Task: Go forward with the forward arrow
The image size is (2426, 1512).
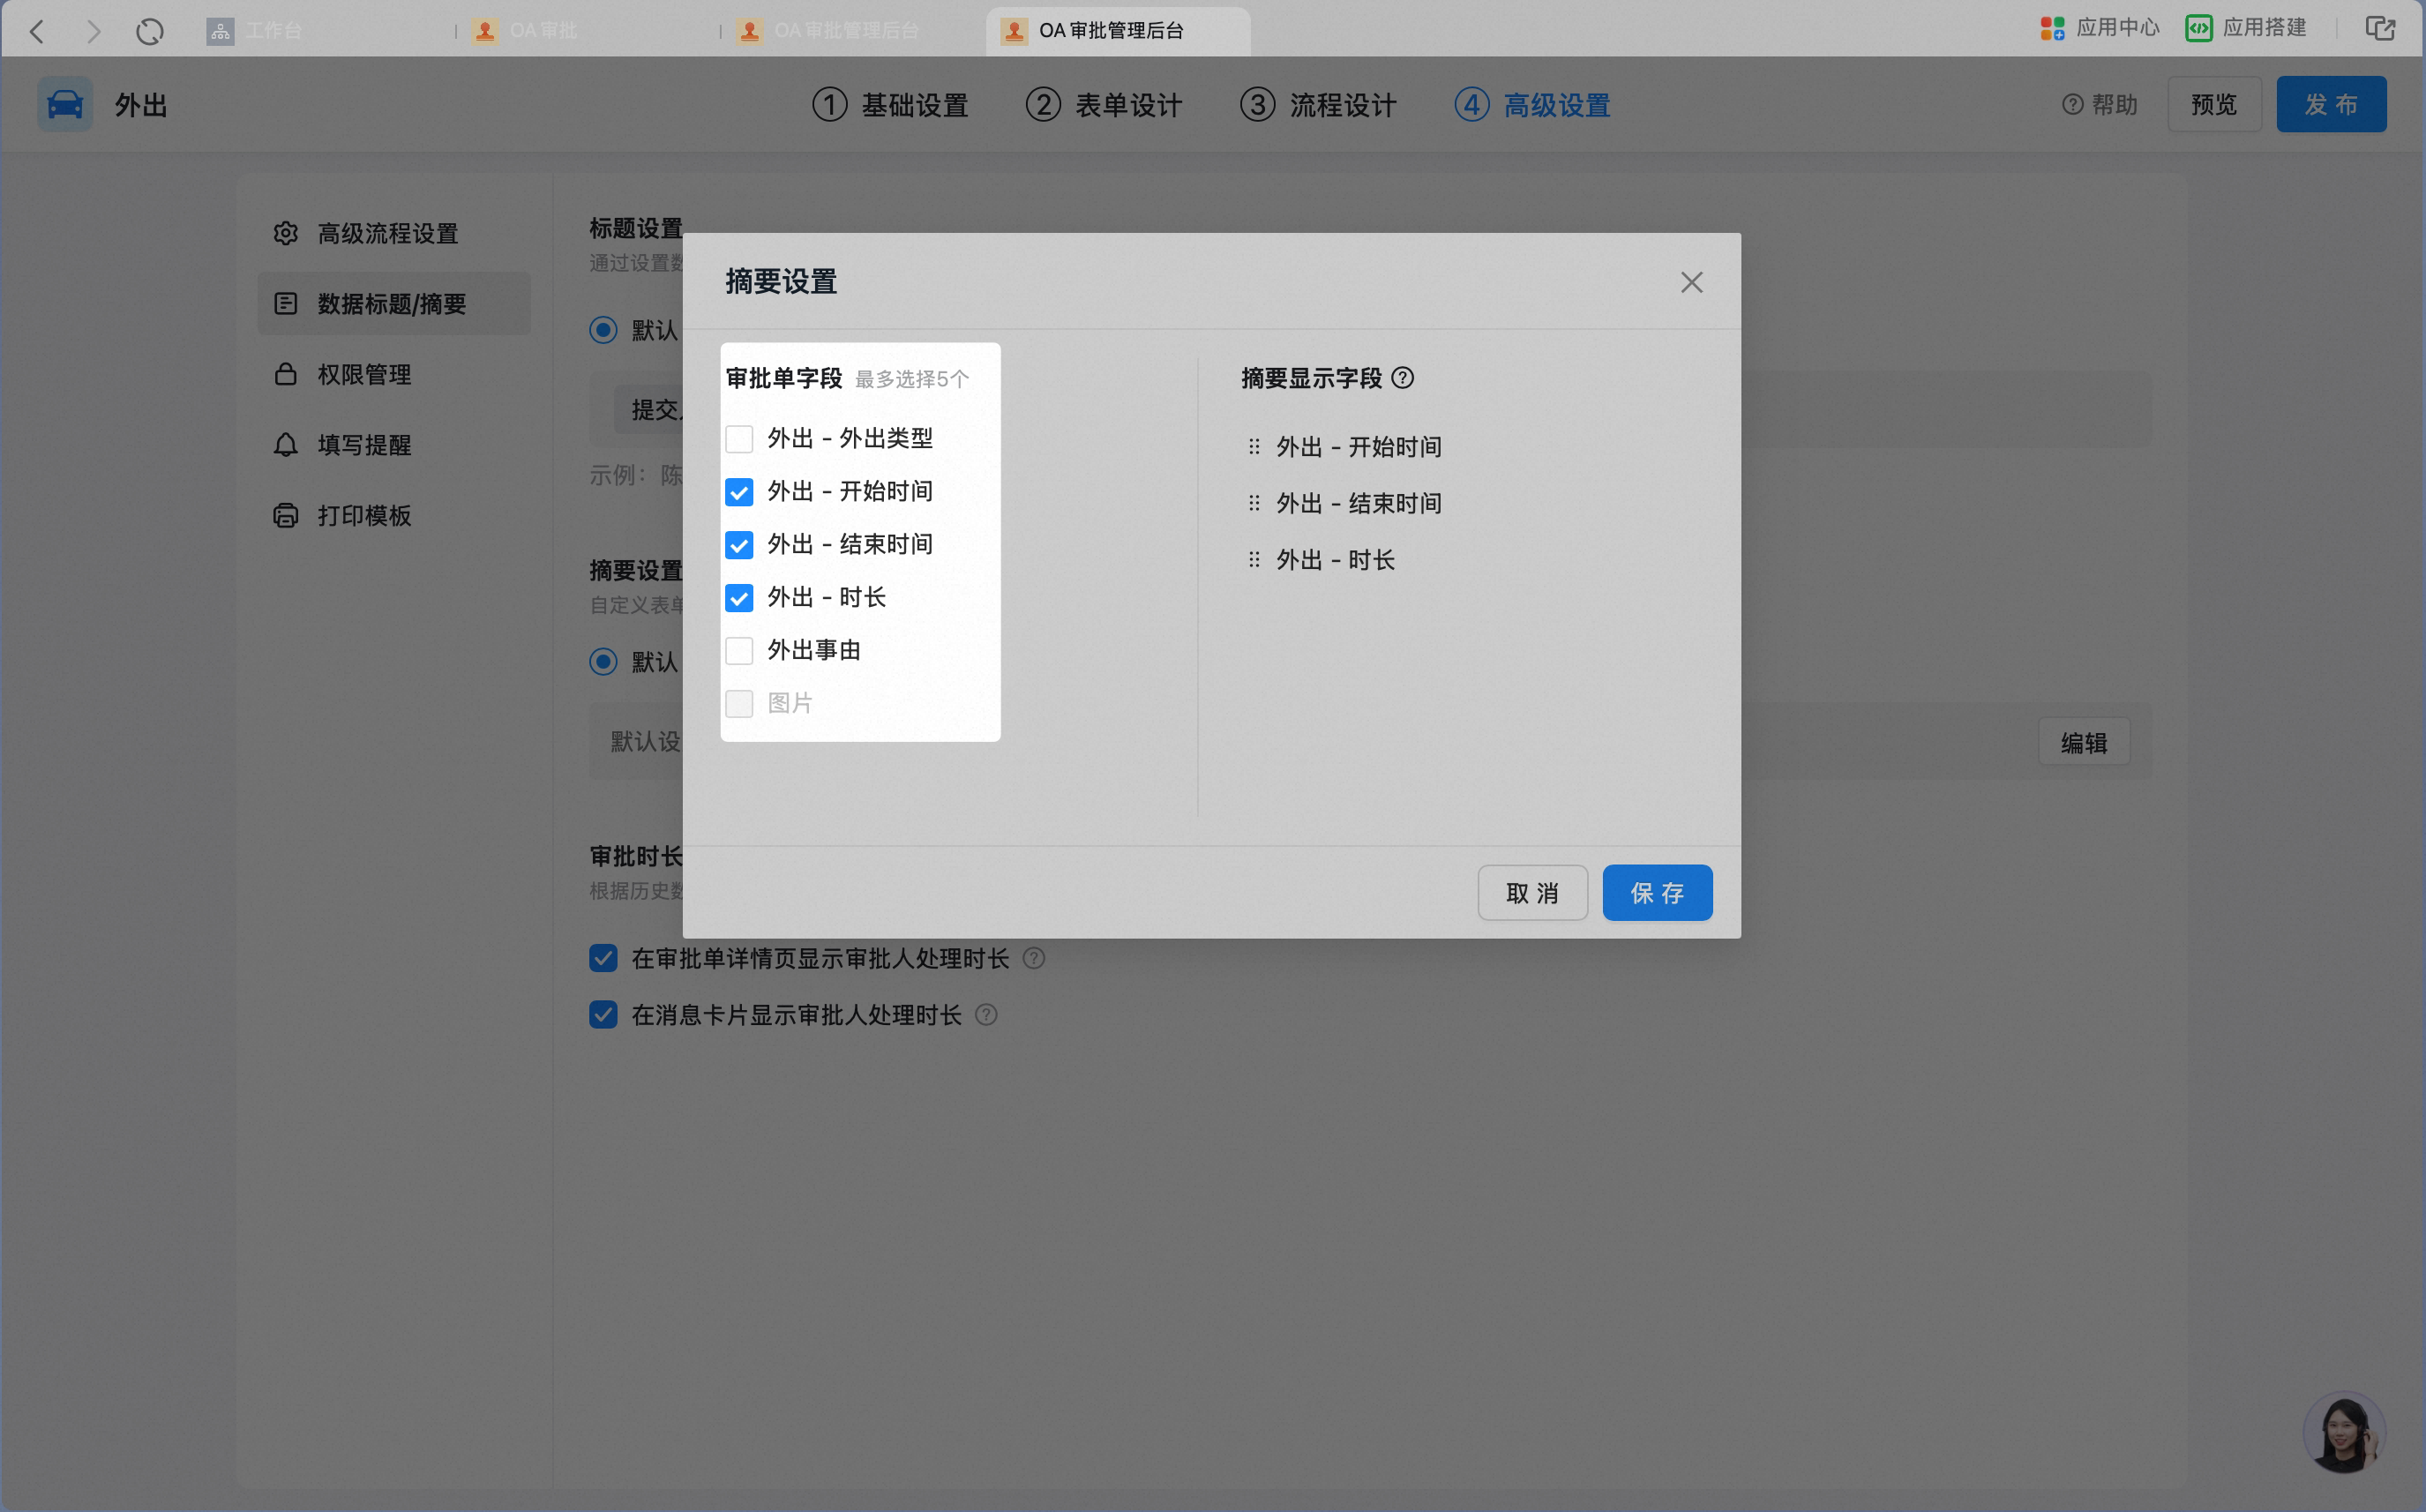Action: [x=94, y=31]
